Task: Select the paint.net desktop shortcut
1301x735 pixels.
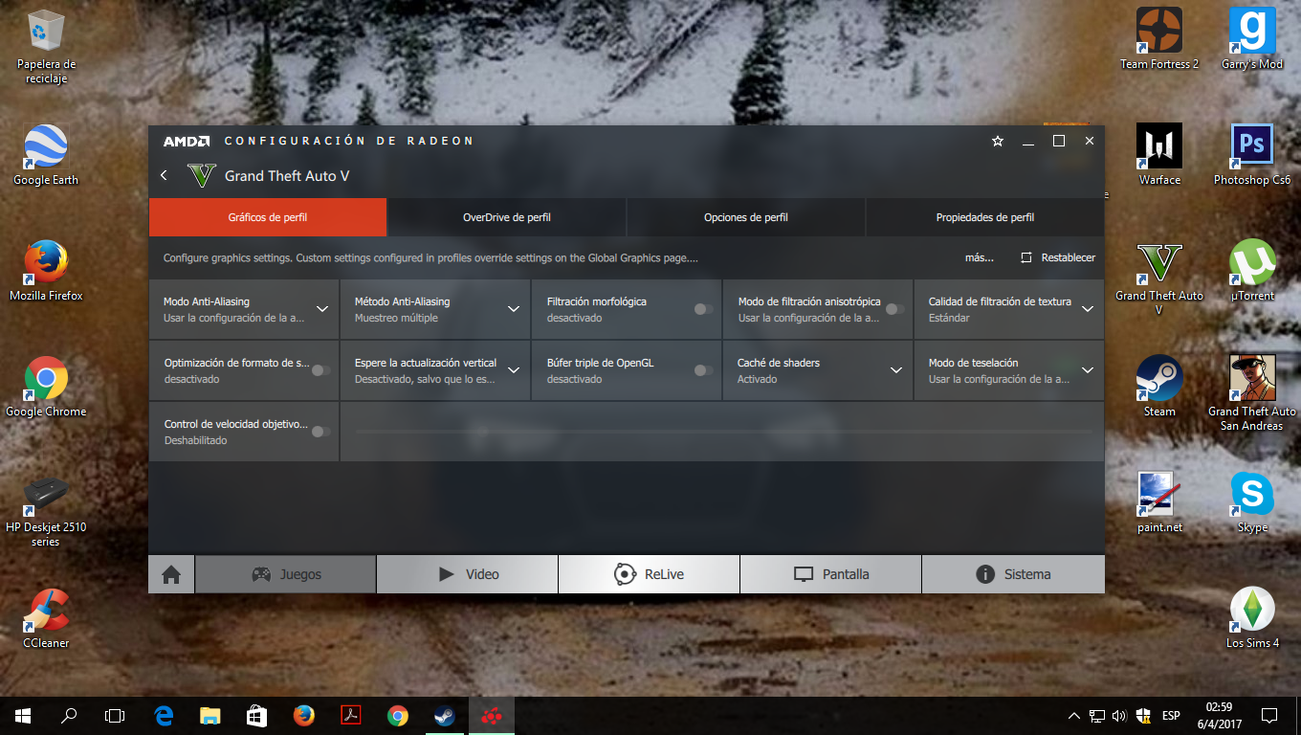Action: tap(1159, 502)
